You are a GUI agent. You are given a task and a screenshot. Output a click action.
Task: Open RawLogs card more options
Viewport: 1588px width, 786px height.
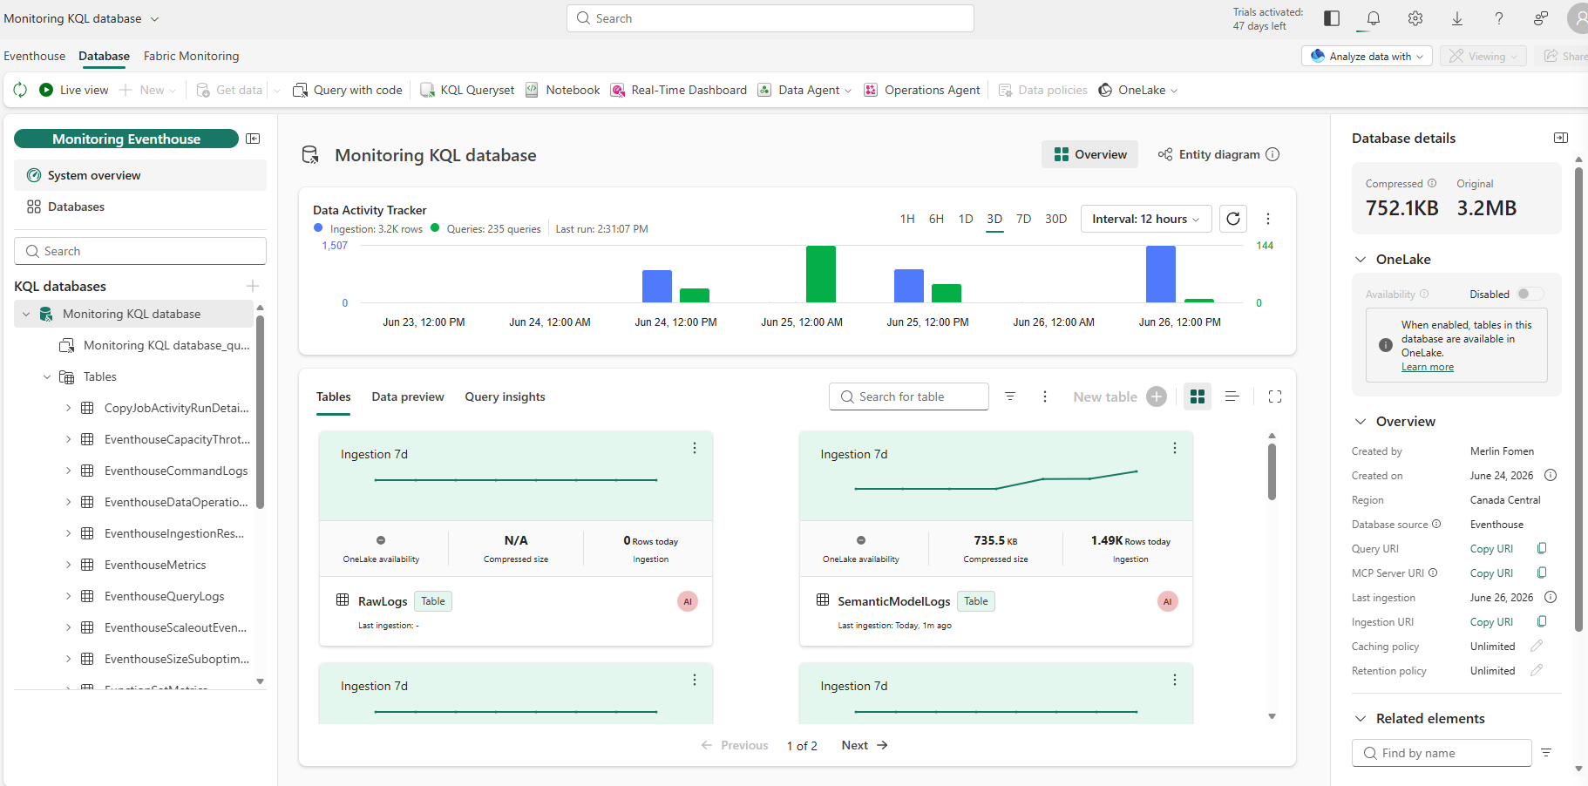pyautogui.click(x=695, y=448)
